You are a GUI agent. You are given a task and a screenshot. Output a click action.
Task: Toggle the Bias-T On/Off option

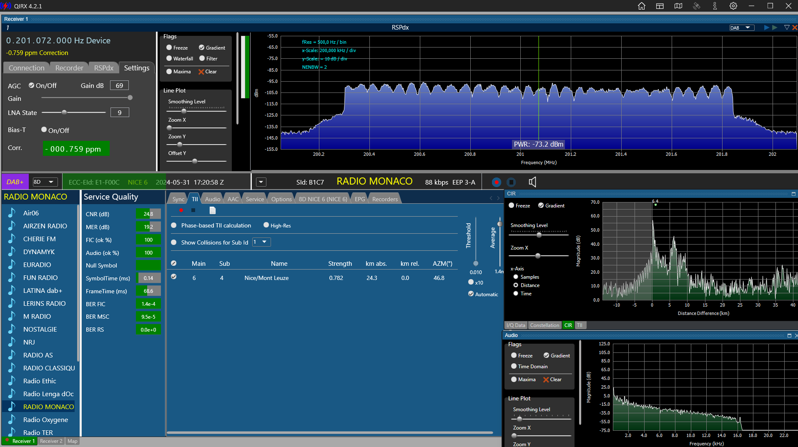(44, 130)
